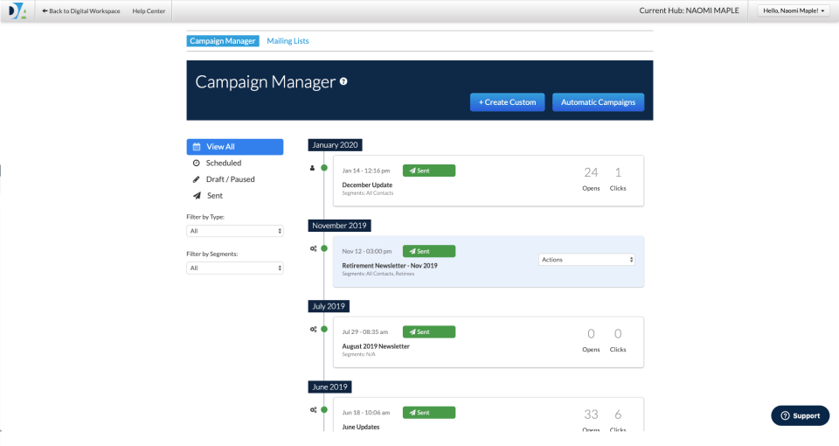839x446 pixels.
Task: Click the 0 Opens count on August Newsletter
Action: [592, 333]
